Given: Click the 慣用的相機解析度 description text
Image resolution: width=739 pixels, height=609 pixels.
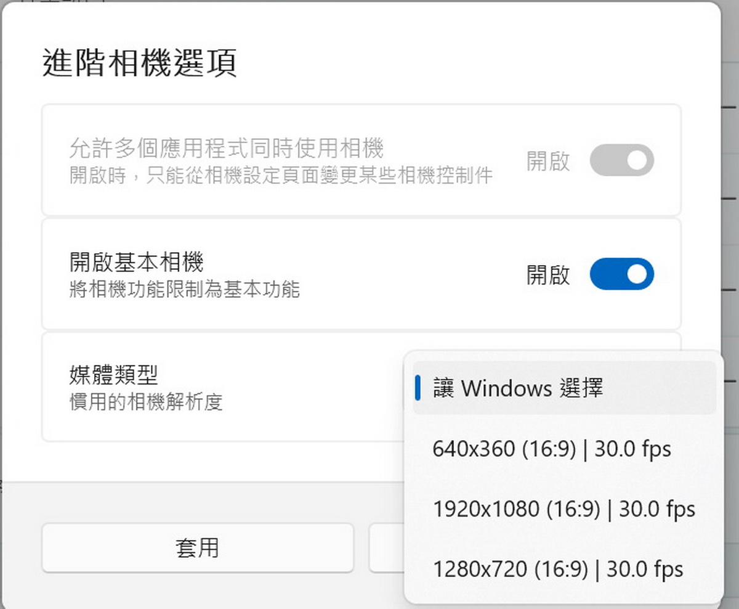Looking at the screenshot, I should 146,403.
